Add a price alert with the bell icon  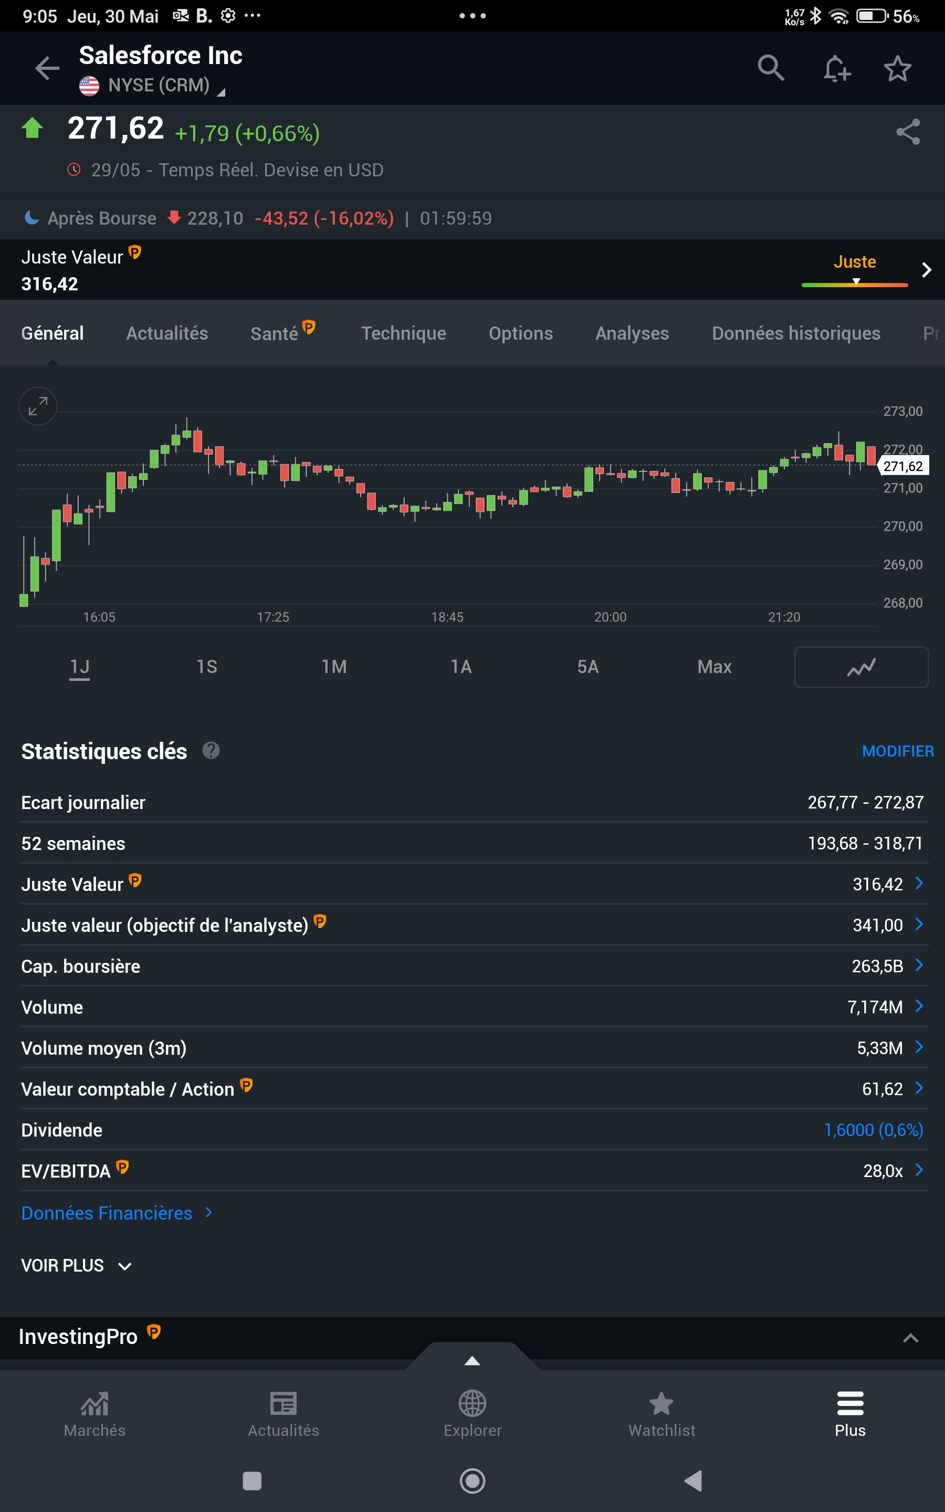(x=836, y=68)
